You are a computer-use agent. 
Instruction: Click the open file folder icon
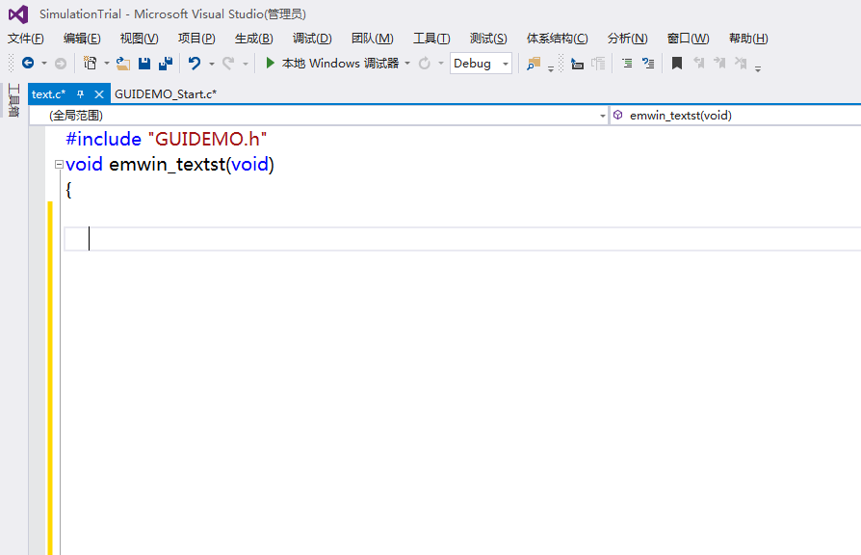pyautogui.click(x=123, y=64)
